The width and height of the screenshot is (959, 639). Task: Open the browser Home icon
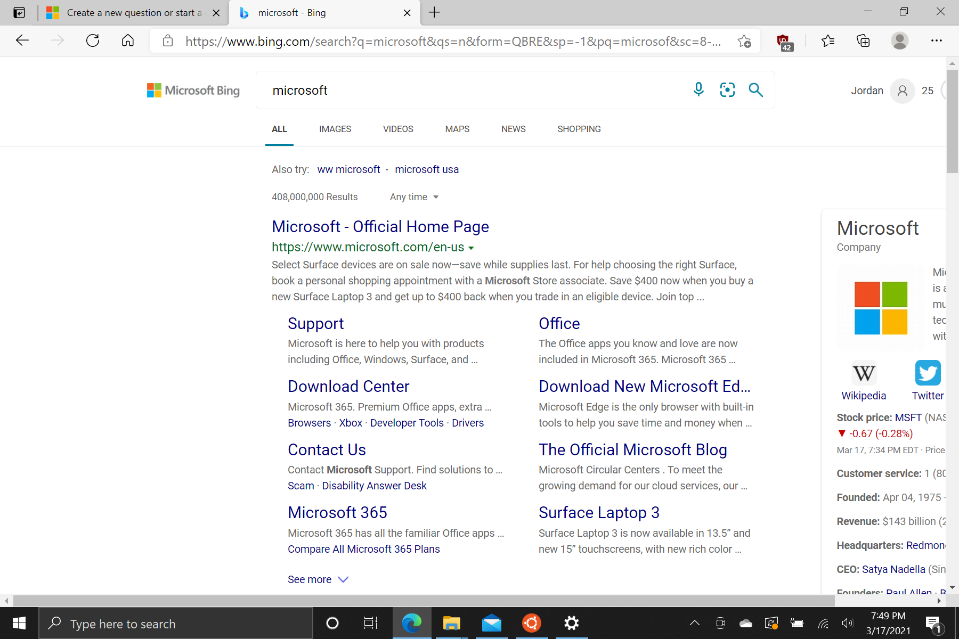[x=128, y=40]
